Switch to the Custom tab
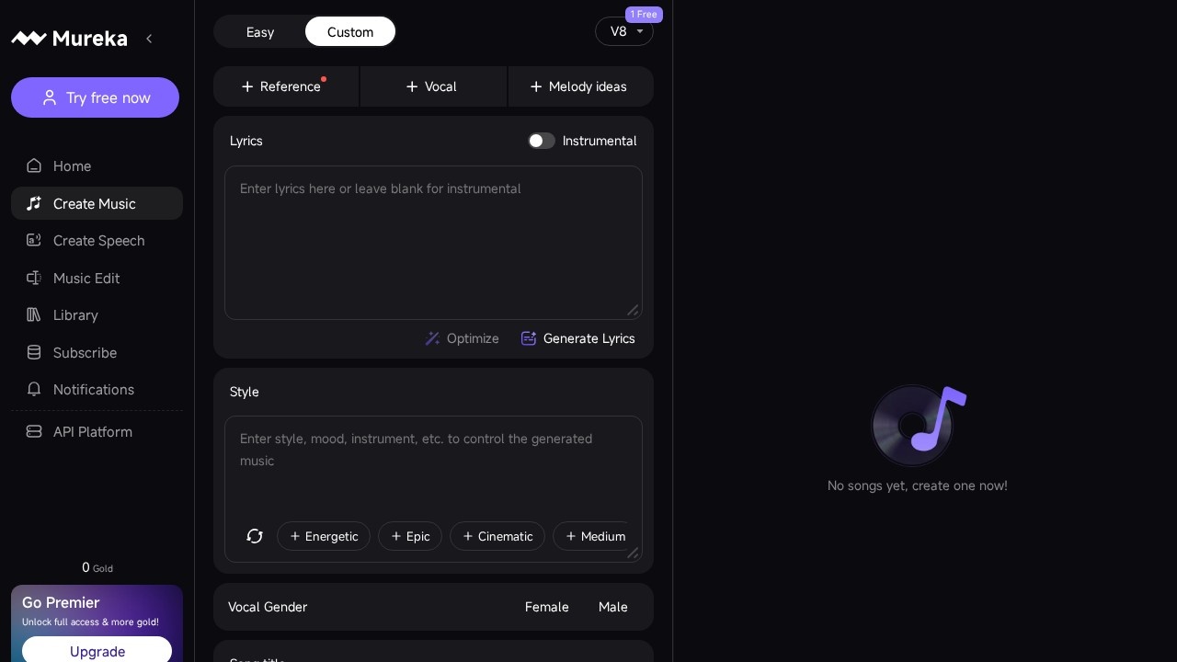The width and height of the screenshot is (1177, 662). [x=350, y=32]
